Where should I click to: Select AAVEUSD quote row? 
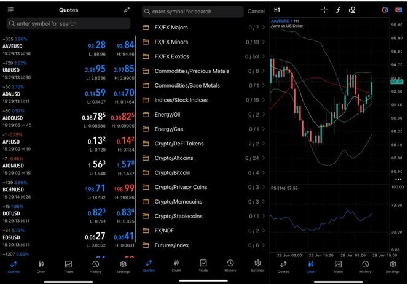click(68, 47)
